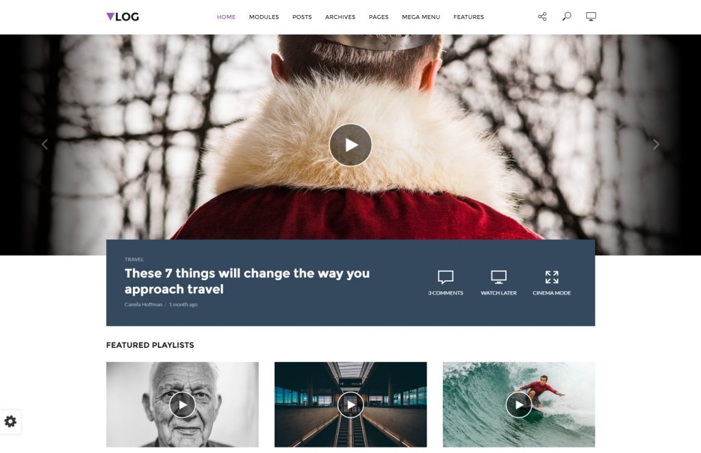
Task: Go to previous slide arrow
Action: pos(44,144)
